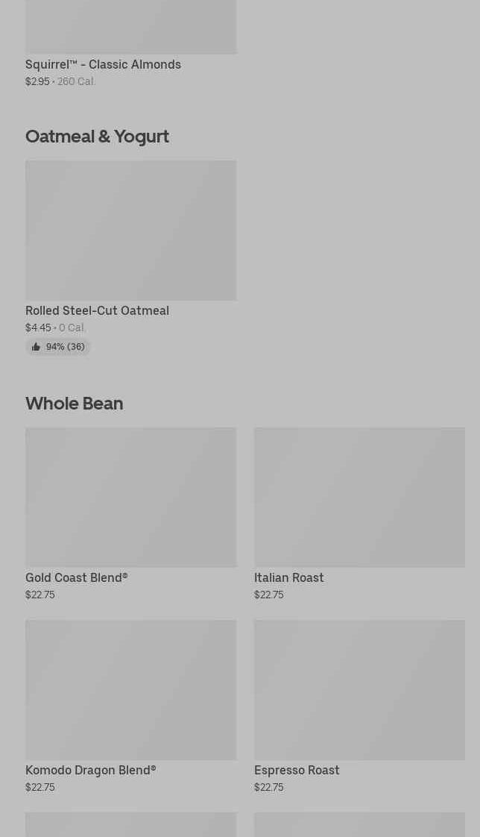Click the thumbs-up icon under Rolled Steel-Cut Oatmeal

point(36,347)
